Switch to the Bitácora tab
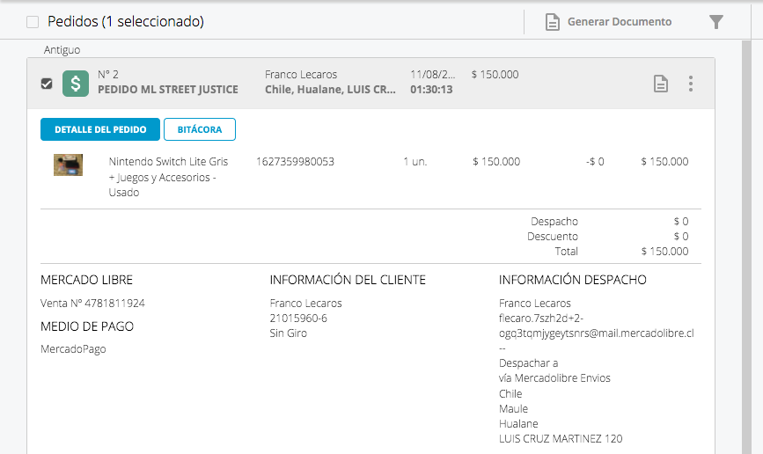The width and height of the screenshot is (763, 454). (200, 129)
